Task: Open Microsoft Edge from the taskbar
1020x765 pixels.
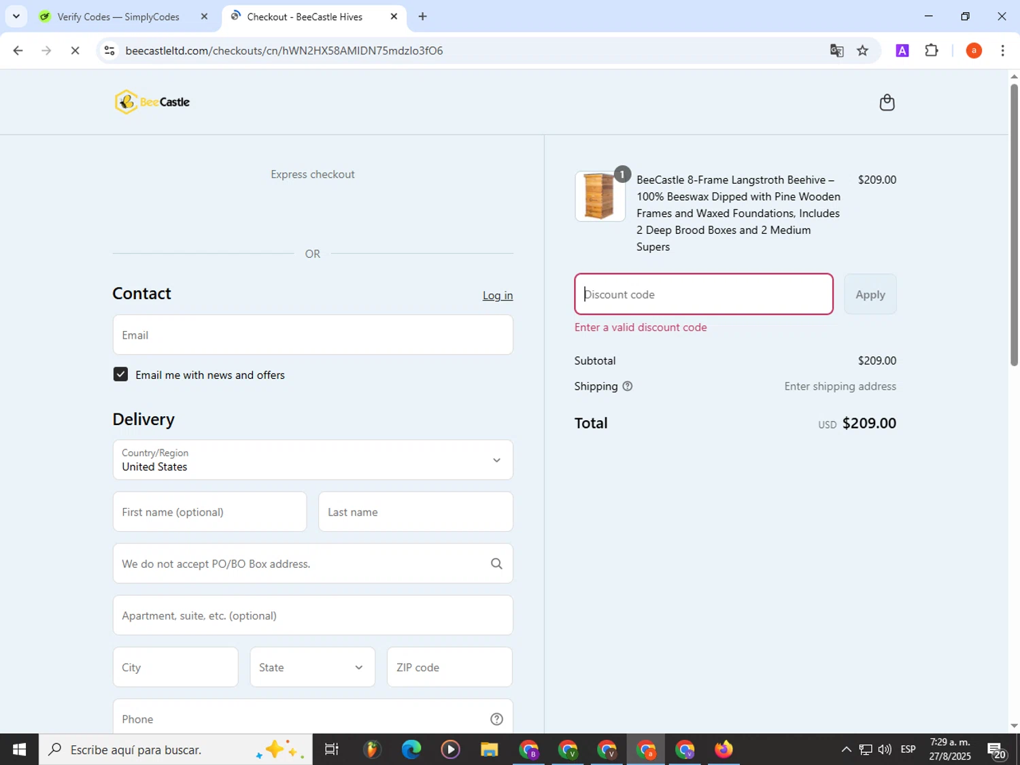Action: tap(411, 749)
